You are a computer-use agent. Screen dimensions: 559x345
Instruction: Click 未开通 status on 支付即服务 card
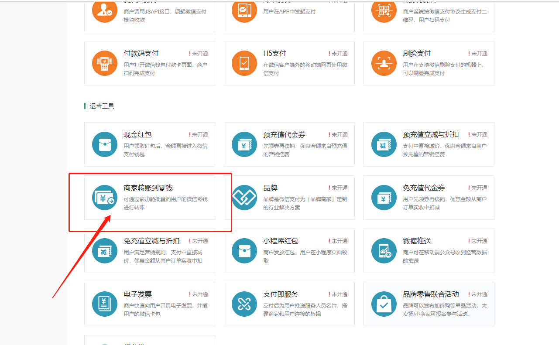pos(338,294)
